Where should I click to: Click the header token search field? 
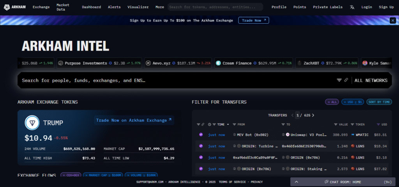point(215,7)
